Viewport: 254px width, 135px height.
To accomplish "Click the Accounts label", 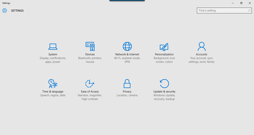I will click(x=201, y=54).
